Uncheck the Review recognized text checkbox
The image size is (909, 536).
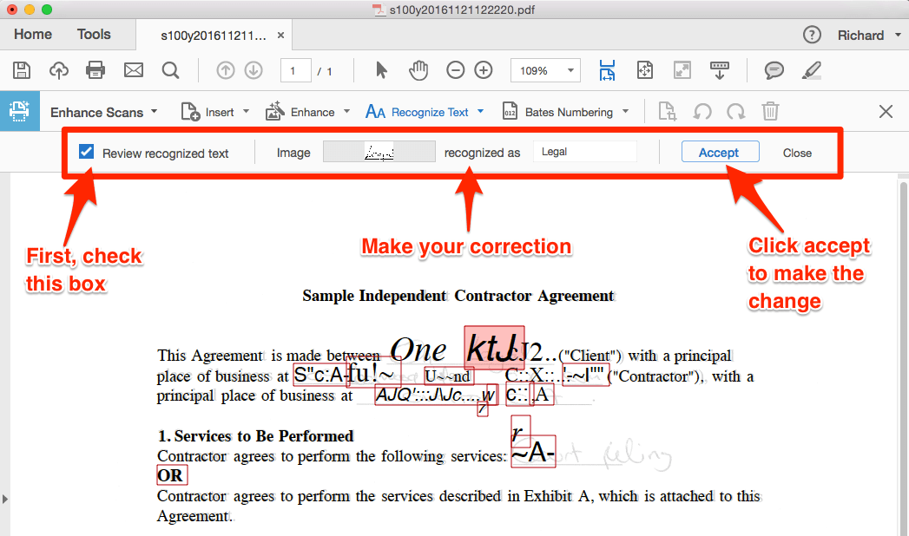coord(87,152)
